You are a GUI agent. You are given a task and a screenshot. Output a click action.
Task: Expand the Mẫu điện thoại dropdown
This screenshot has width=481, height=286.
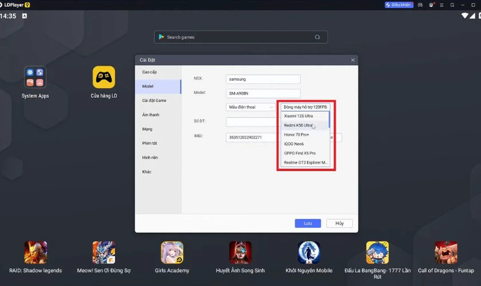pos(251,107)
